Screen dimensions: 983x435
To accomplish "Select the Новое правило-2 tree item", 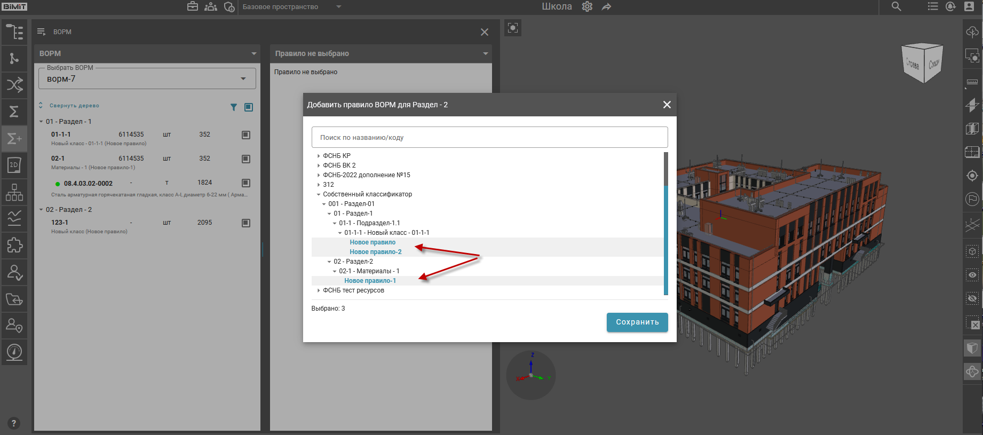I will [375, 252].
